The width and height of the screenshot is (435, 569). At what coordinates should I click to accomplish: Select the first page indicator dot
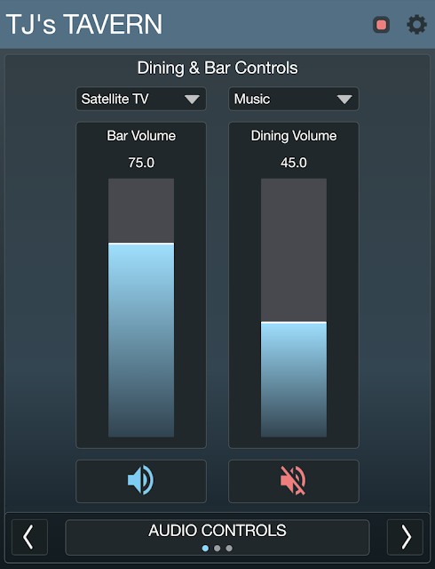click(x=205, y=548)
